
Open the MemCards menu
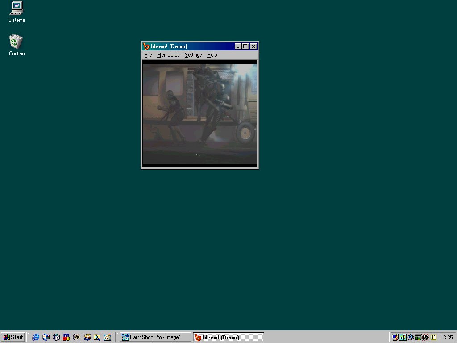pos(168,55)
